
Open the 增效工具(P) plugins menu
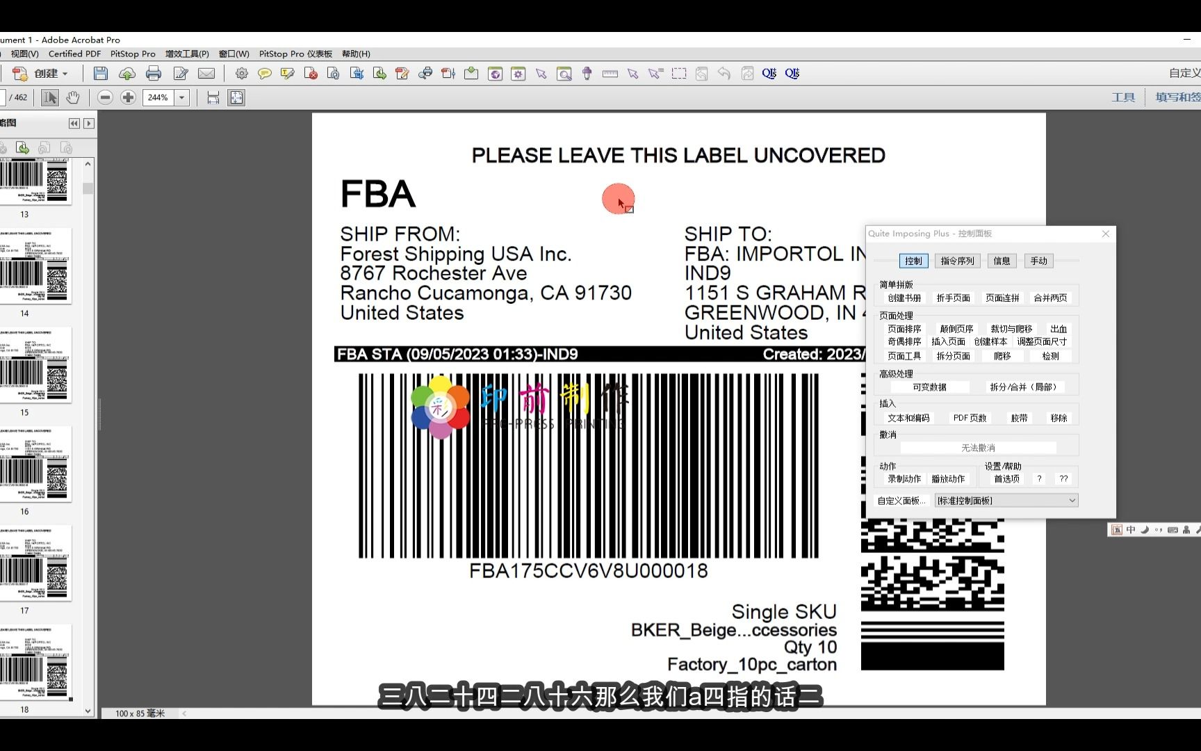(187, 54)
